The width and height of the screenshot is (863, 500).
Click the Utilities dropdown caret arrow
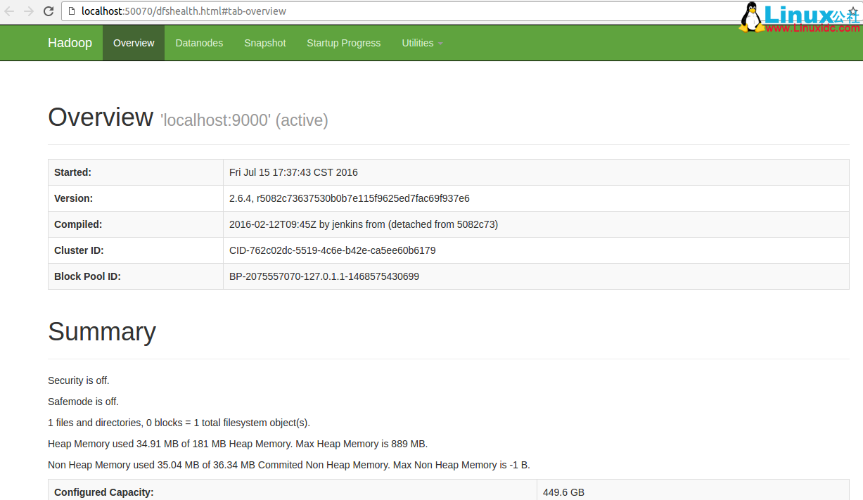point(441,44)
